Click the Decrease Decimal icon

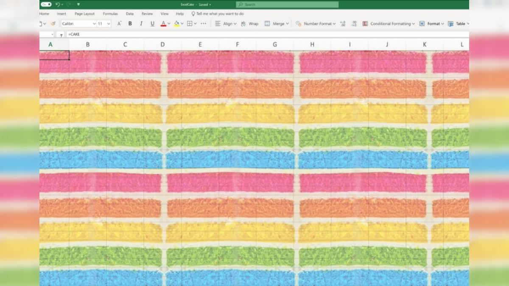tap(354, 24)
